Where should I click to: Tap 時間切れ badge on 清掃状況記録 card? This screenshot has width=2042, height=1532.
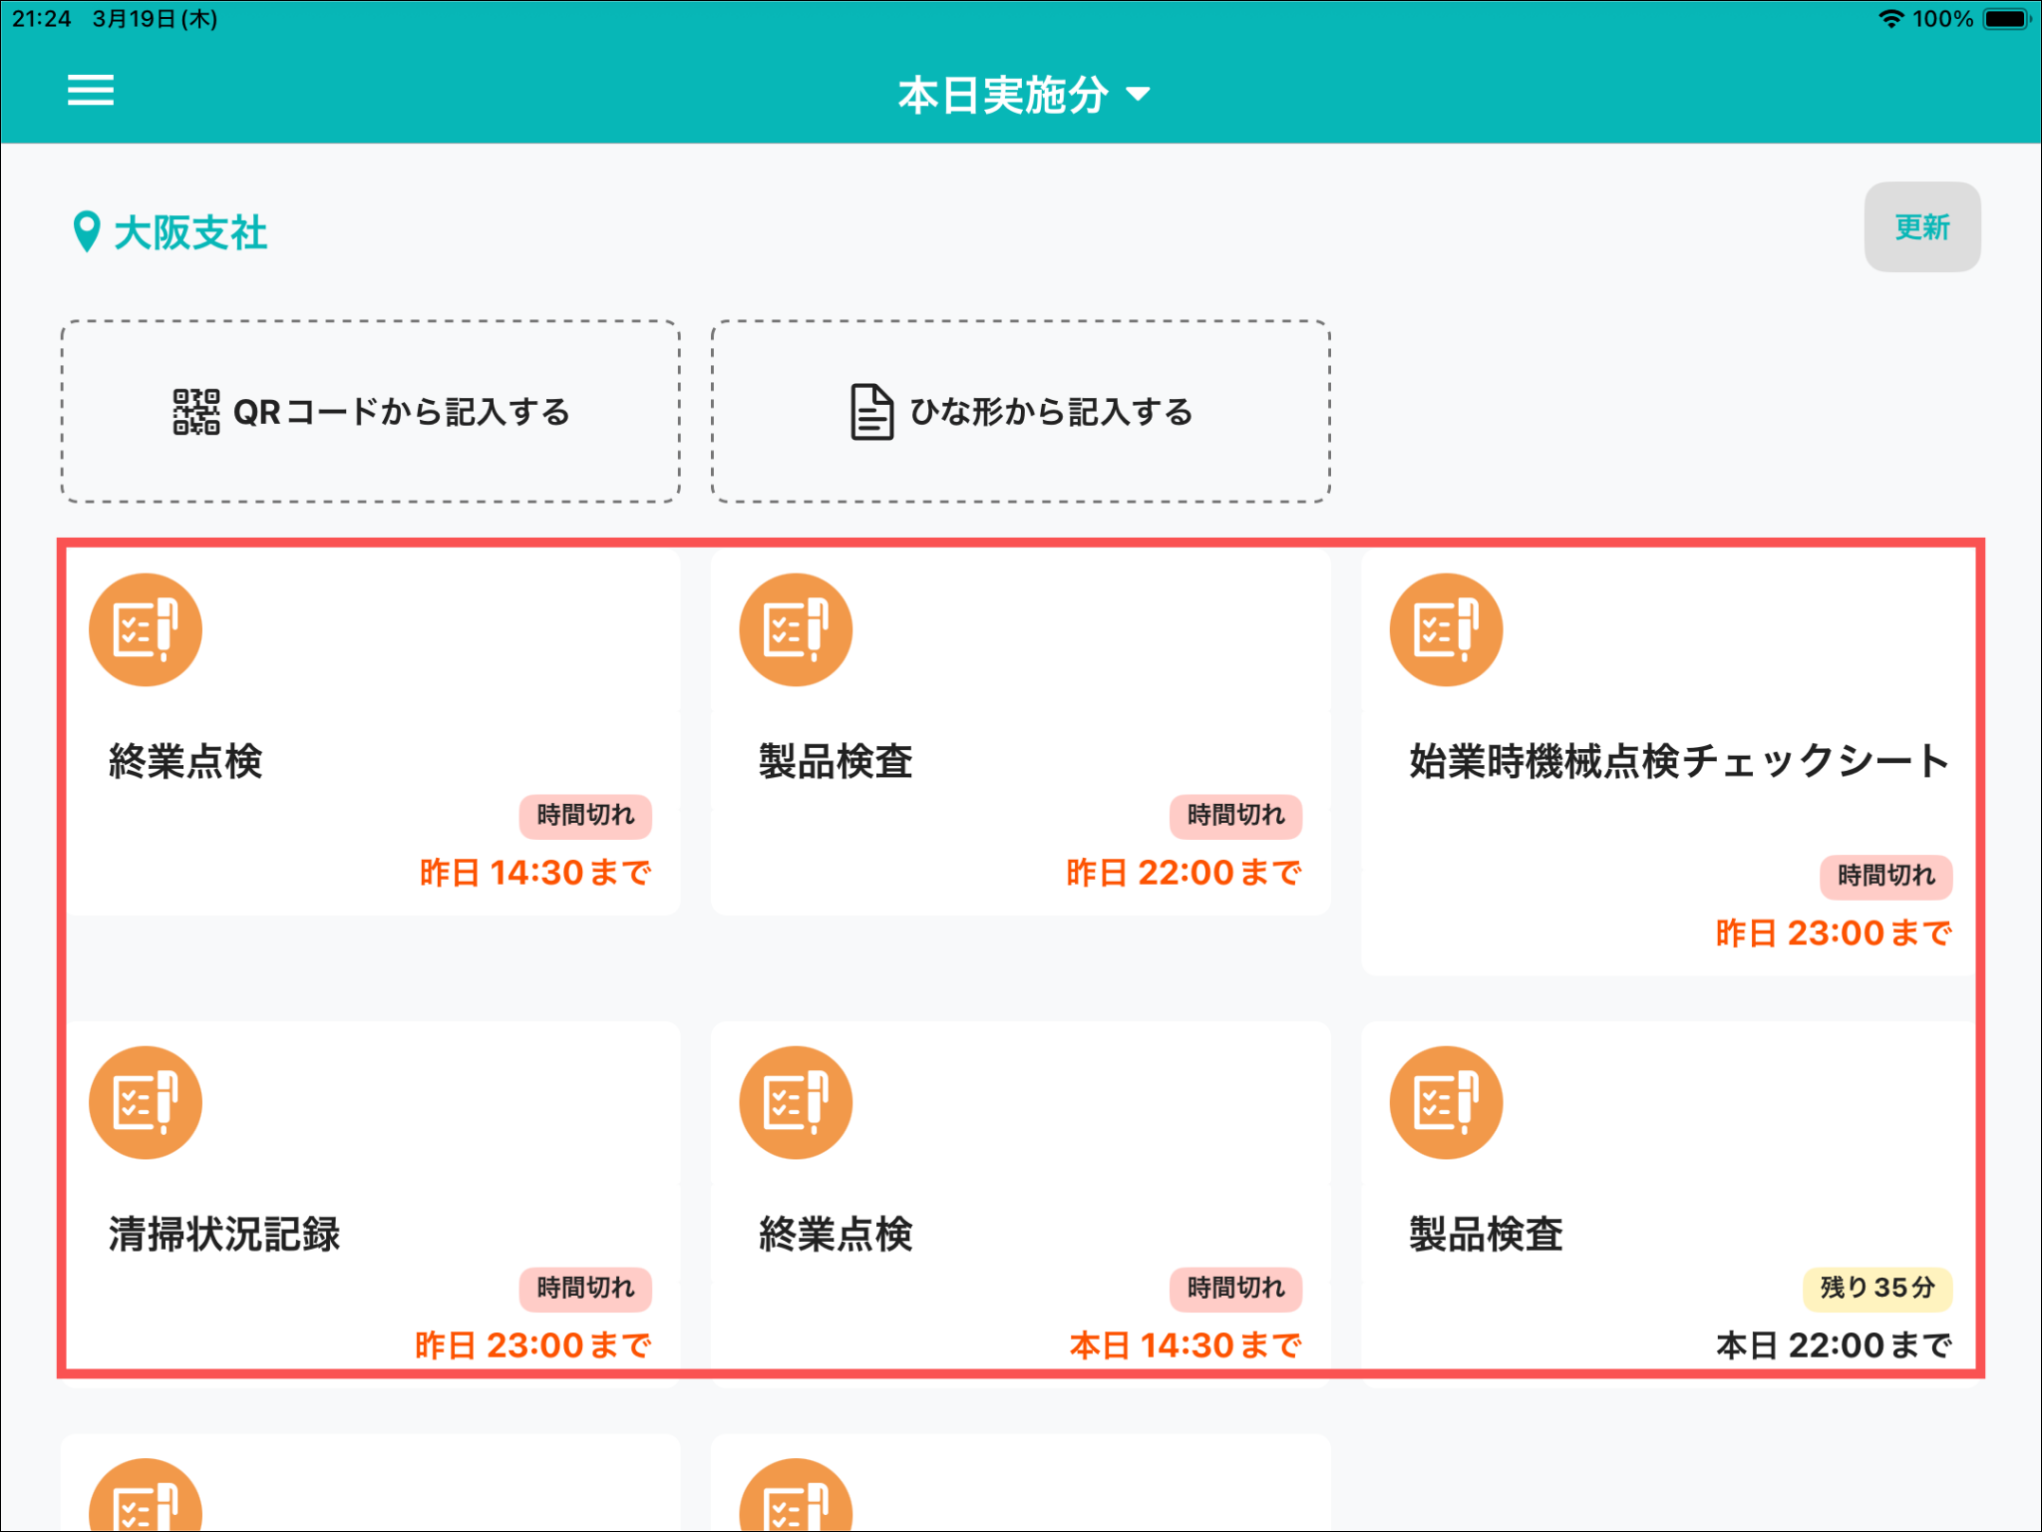585,1288
